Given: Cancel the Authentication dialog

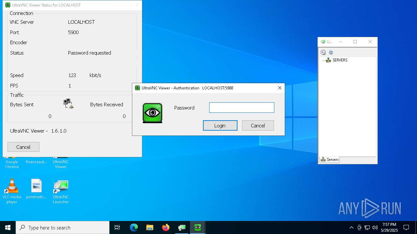Looking at the screenshot, I should pyautogui.click(x=258, y=125).
